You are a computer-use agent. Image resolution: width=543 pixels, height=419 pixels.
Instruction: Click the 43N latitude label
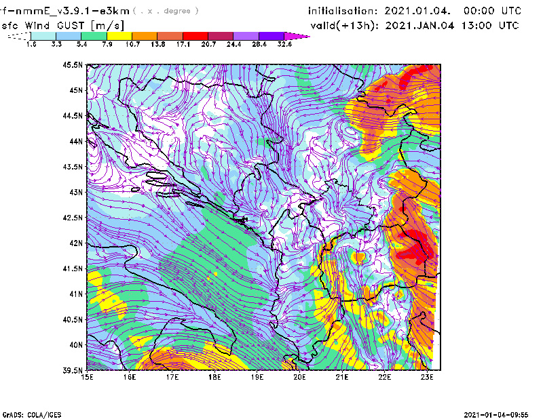tap(76, 192)
